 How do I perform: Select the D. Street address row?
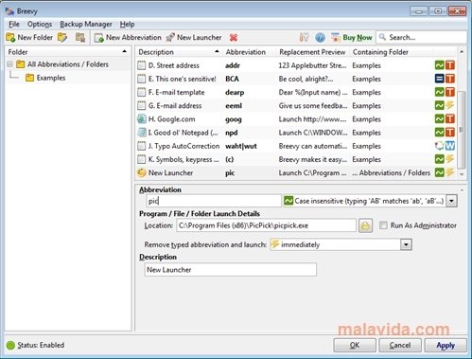(296, 65)
